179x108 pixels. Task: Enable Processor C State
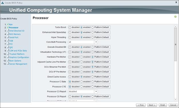(x=81, y=82)
